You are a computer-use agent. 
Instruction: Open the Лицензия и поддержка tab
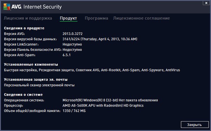[x=28, y=18]
